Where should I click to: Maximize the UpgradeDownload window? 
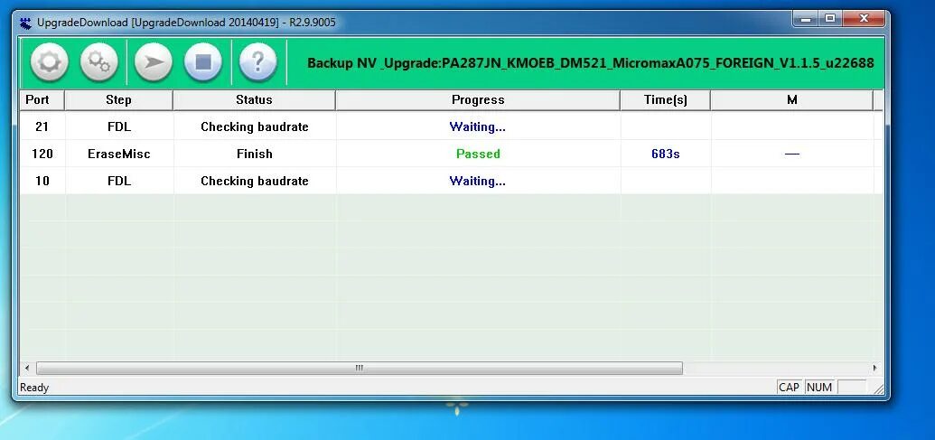click(830, 19)
